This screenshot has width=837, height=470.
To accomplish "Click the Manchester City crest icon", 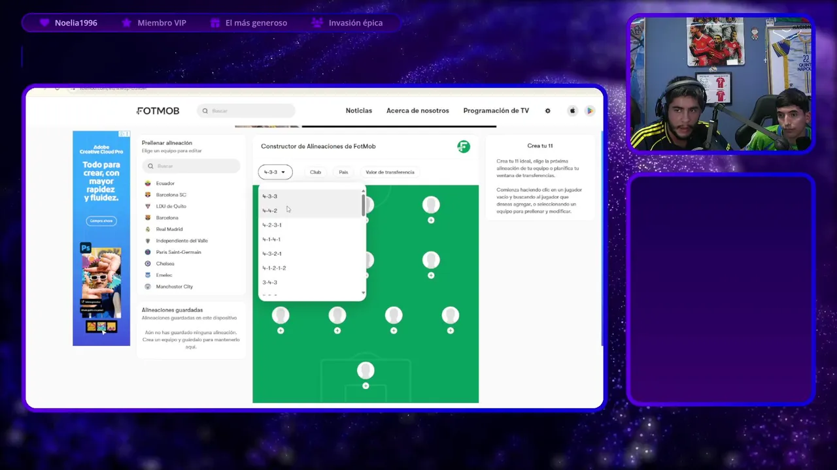I will [148, 287].
